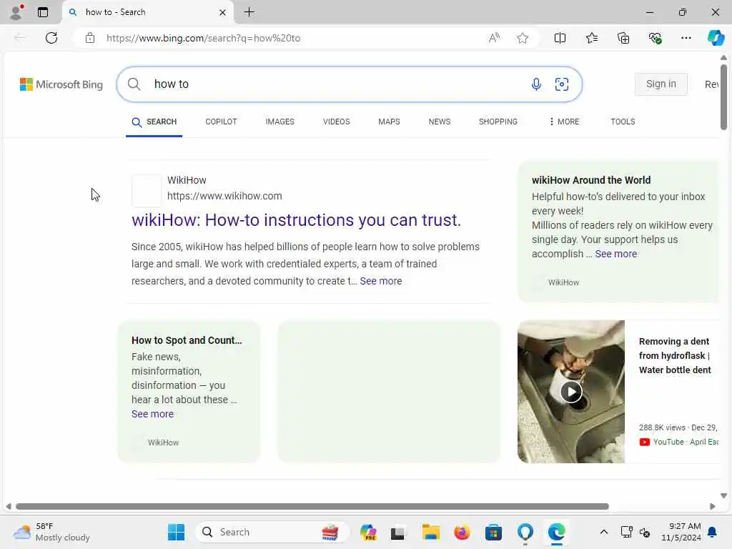The width and height of the screenshot is (732, 549).
Task: Open Browser essentials heart icon
Action: 655,38
